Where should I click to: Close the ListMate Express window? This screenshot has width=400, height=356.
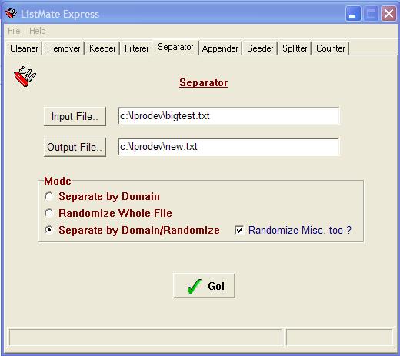pos(388,14)
